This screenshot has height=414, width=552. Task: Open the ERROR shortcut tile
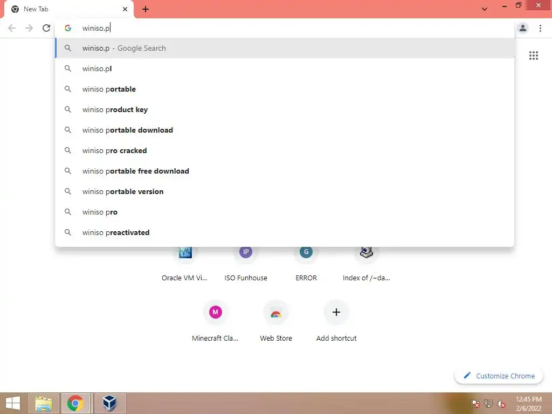pos(306,264)
